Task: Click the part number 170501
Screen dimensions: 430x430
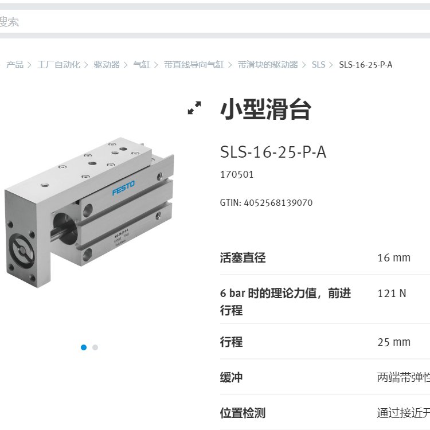Action: [237, 174]
